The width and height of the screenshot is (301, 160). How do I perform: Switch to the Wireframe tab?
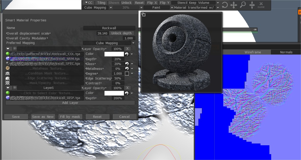(x=253, y=52)
